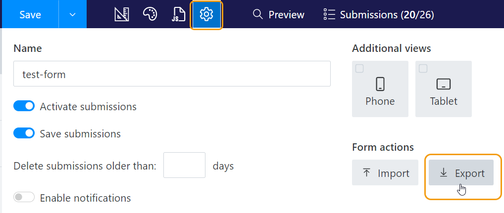Focus the Name text field
Screen dimensions: 504x213
(172, 74)
